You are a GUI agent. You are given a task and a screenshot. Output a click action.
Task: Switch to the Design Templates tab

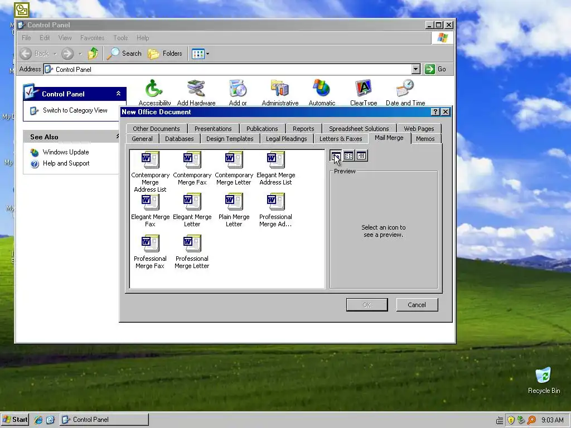(230, 139)
